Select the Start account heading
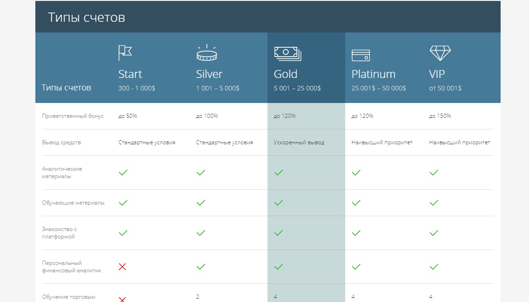Image resolution: width=529 pixels, height=302 pixels. pyautogui.click(x=130, y=74)
